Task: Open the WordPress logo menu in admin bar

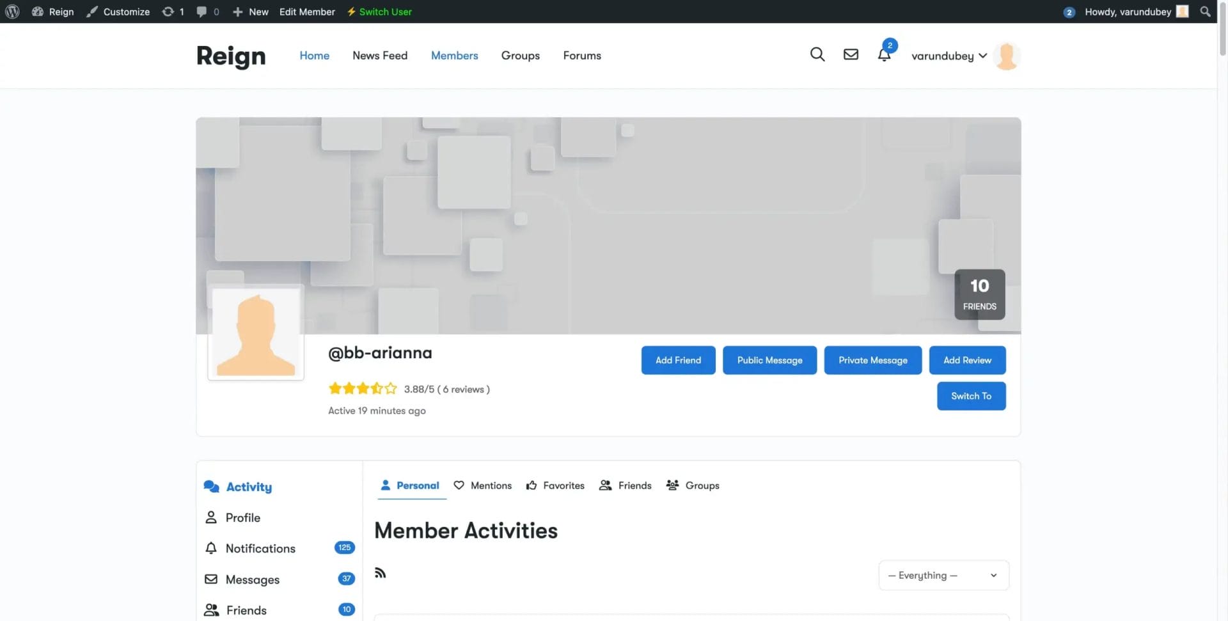Action: click(x=13, y=12)
